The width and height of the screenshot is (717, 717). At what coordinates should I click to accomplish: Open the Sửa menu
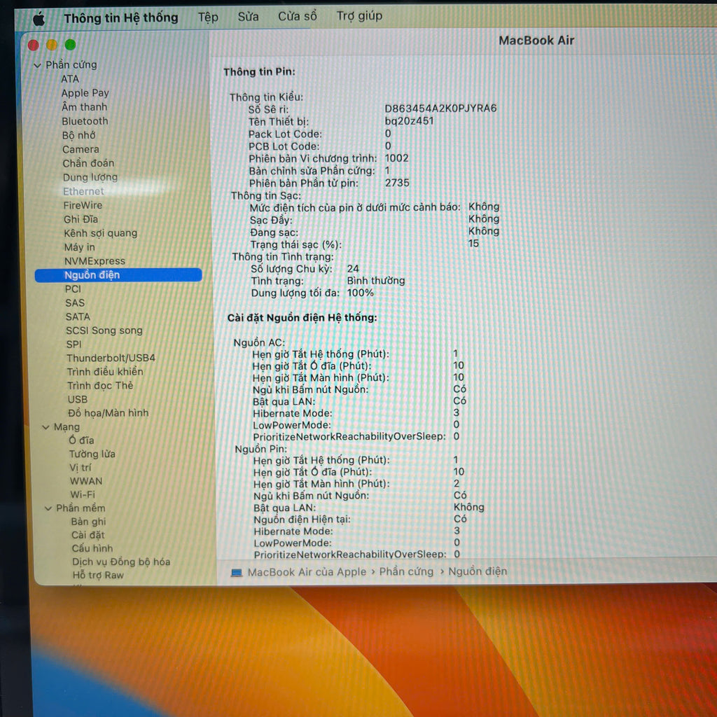(x=248, y=16)
